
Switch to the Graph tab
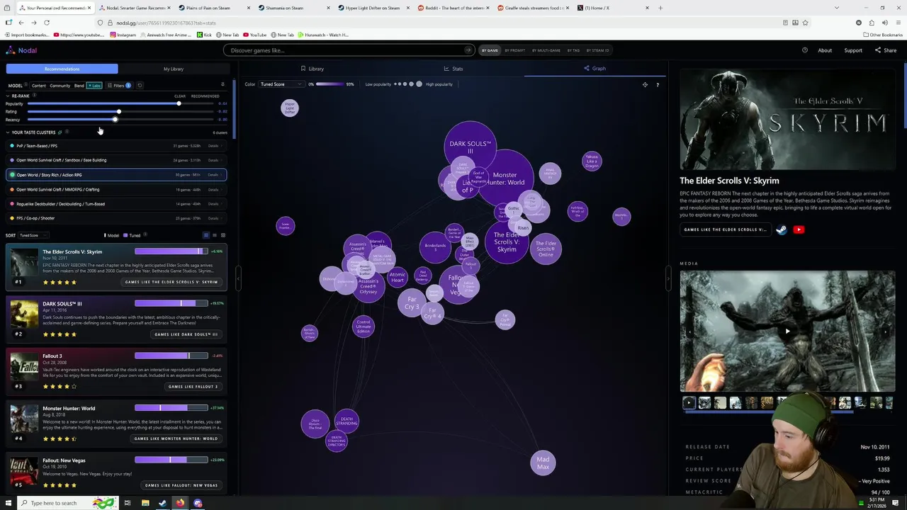595,69
